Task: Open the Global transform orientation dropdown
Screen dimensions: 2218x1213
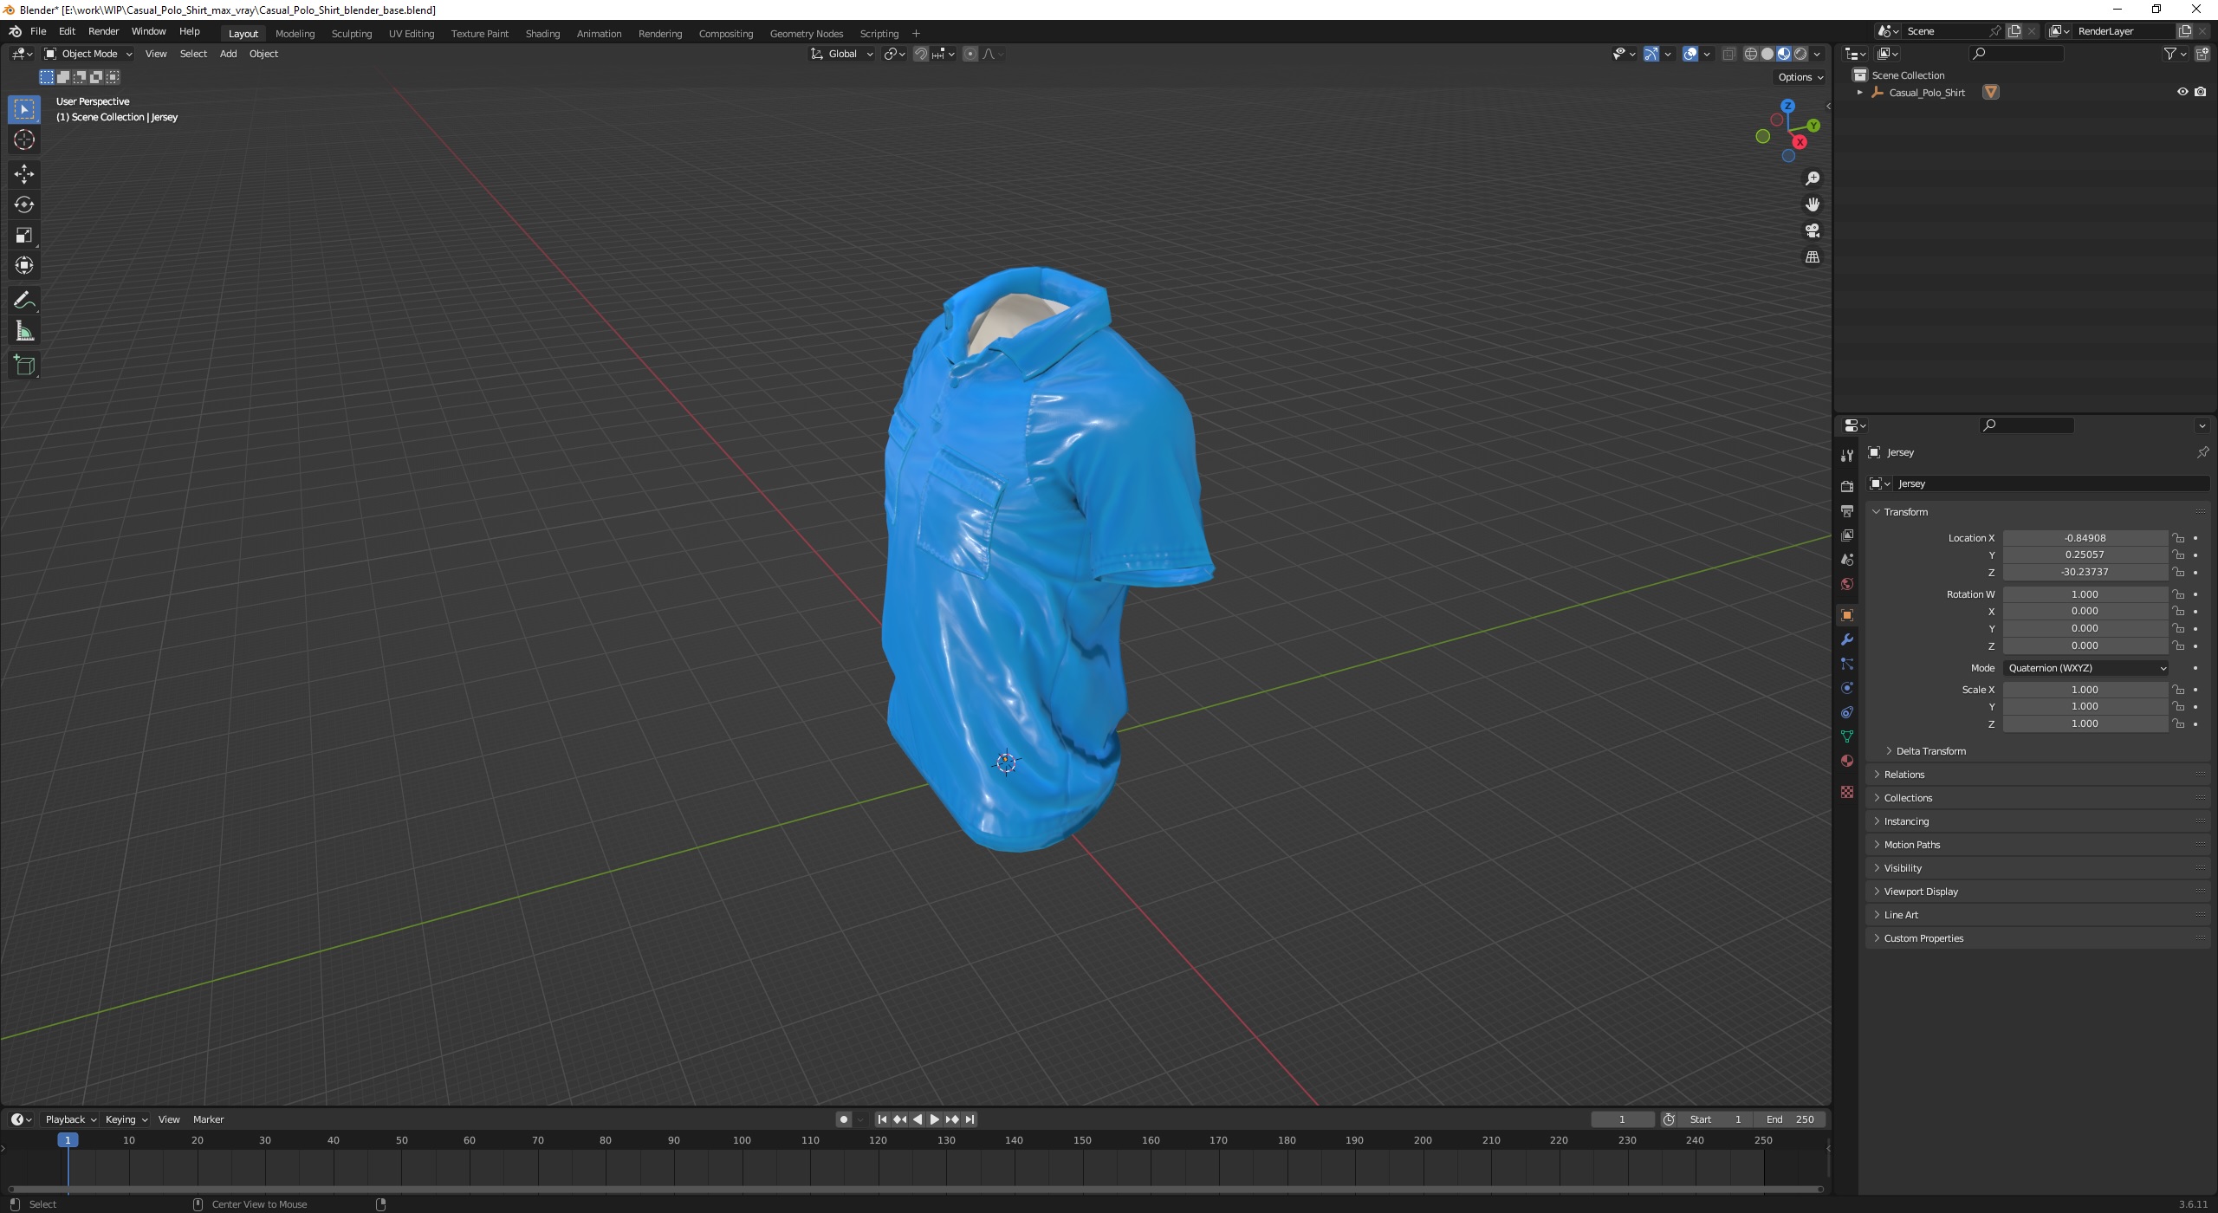Action: pyautogui.click(x=842, y=54)
